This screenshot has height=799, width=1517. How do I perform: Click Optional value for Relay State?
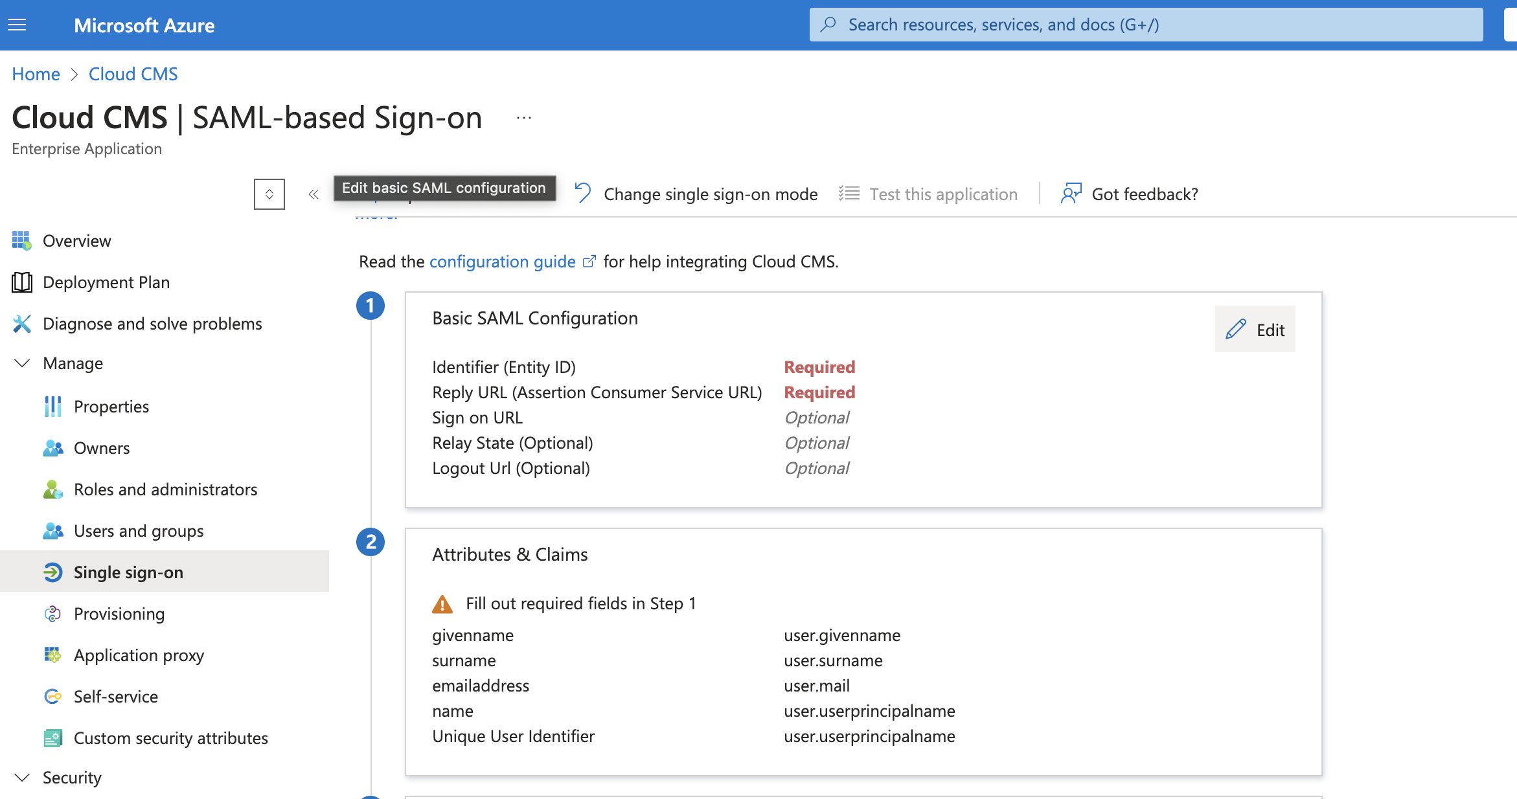coord(817,443)
